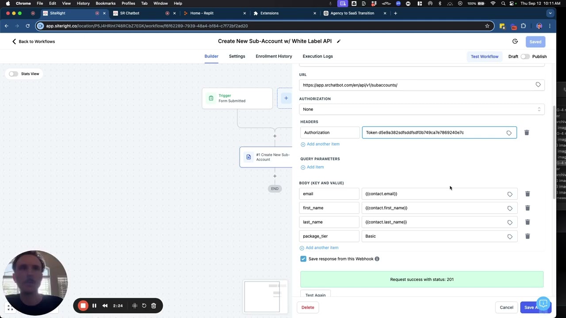The width and height of the screenshot is (566, 318).
Task: Delete the email body row
Action: click(528, 194)
